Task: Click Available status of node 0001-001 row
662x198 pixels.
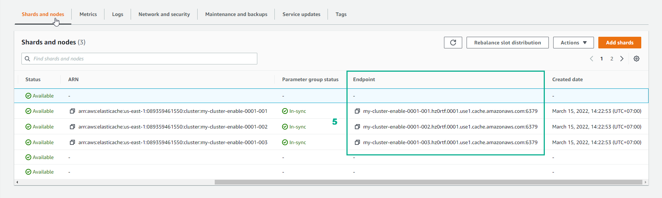Action: 40,111
